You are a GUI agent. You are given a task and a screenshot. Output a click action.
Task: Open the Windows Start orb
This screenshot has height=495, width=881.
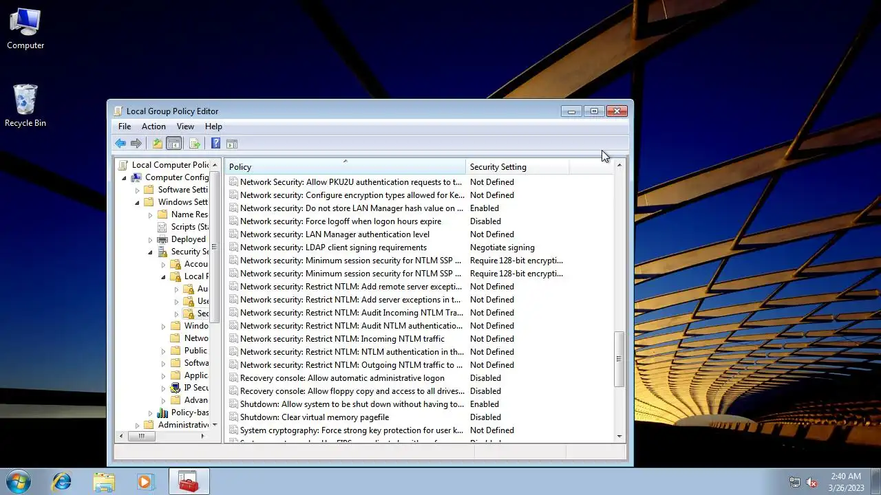tap(19, 481)
